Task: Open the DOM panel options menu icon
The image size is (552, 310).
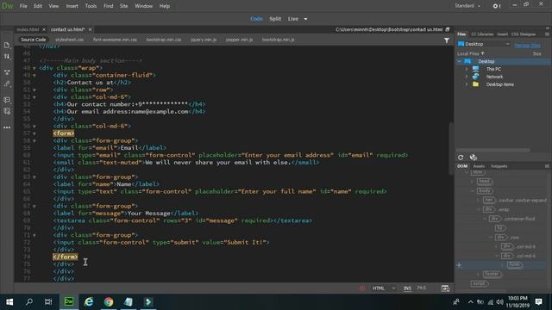Action: click(547, 166)
